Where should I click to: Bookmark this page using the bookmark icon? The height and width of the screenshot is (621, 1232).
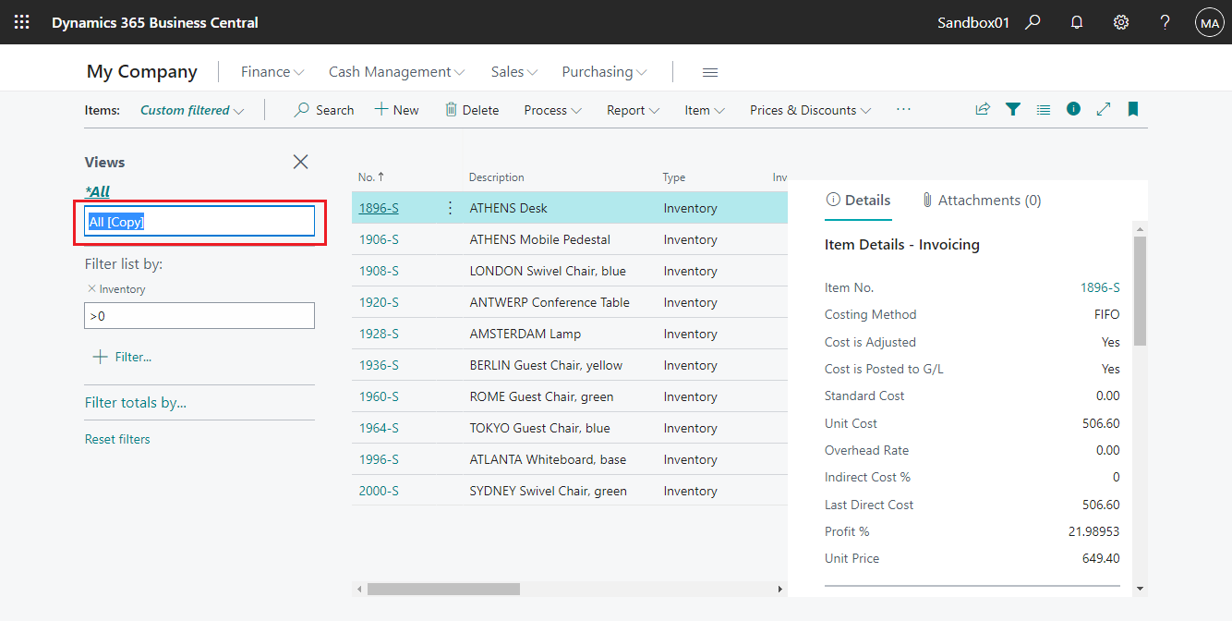[x=1133, y=109]
